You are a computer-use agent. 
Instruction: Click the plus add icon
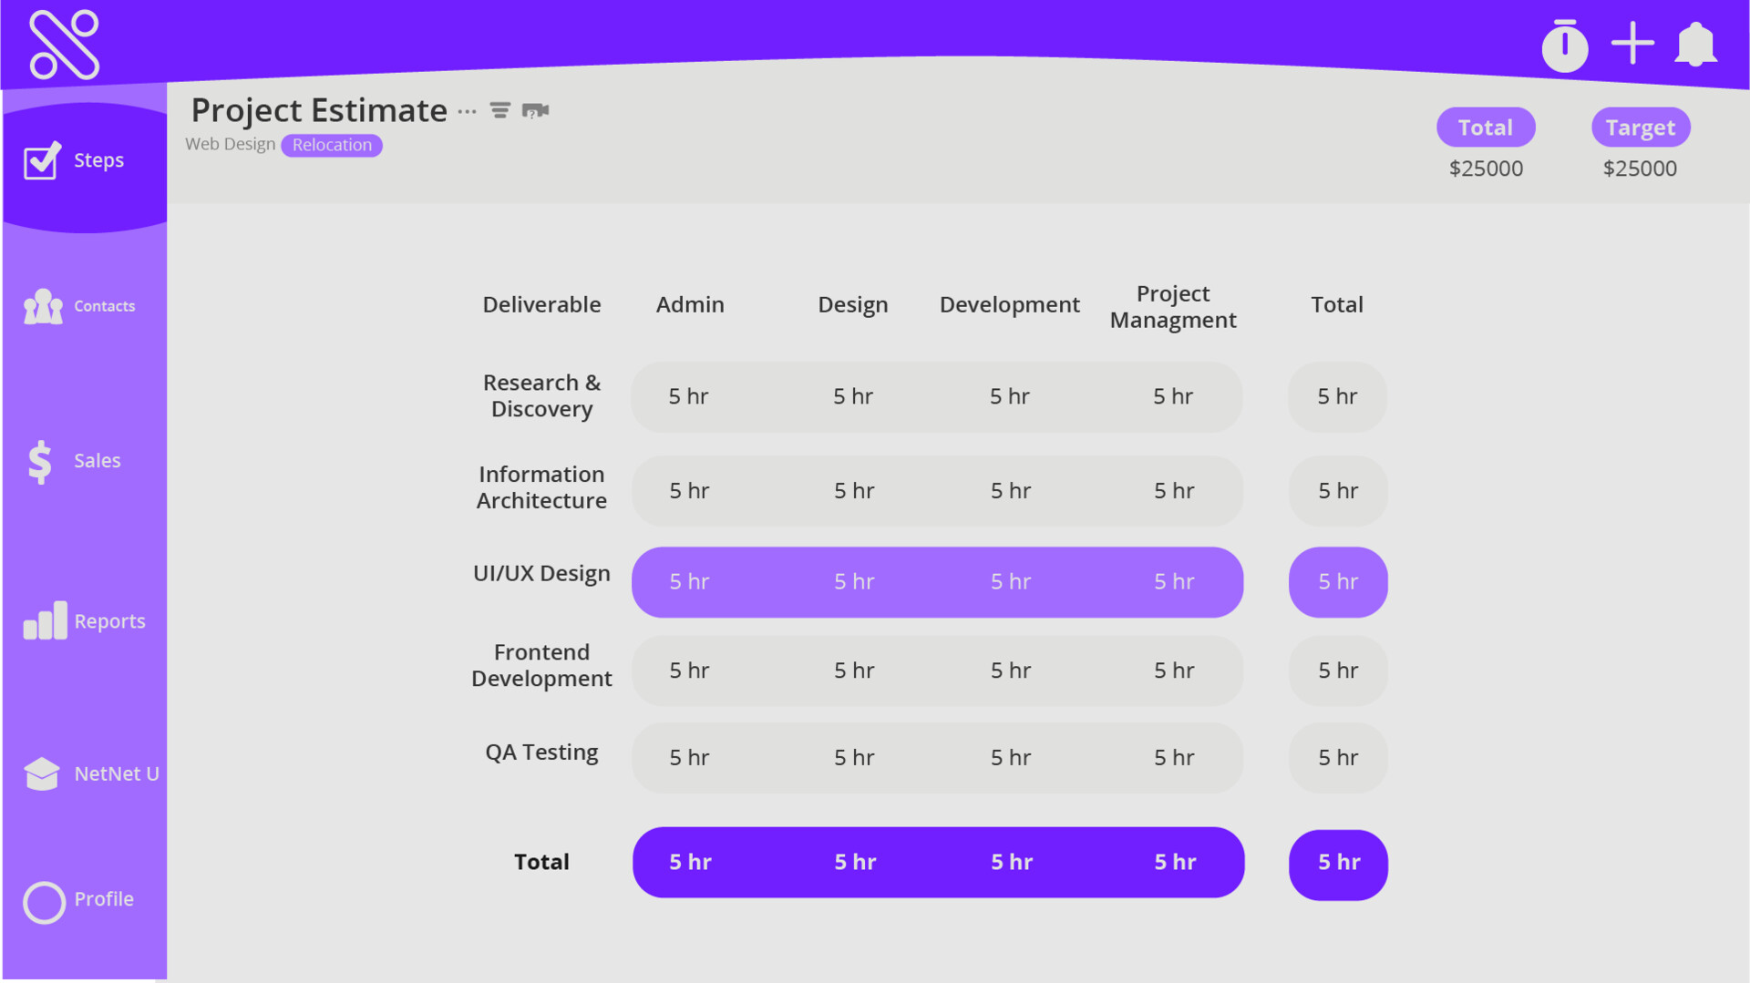click(1632, 44)
